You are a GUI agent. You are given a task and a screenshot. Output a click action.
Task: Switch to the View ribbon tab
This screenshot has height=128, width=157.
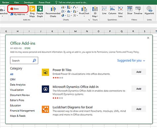[x=17, y=2]
